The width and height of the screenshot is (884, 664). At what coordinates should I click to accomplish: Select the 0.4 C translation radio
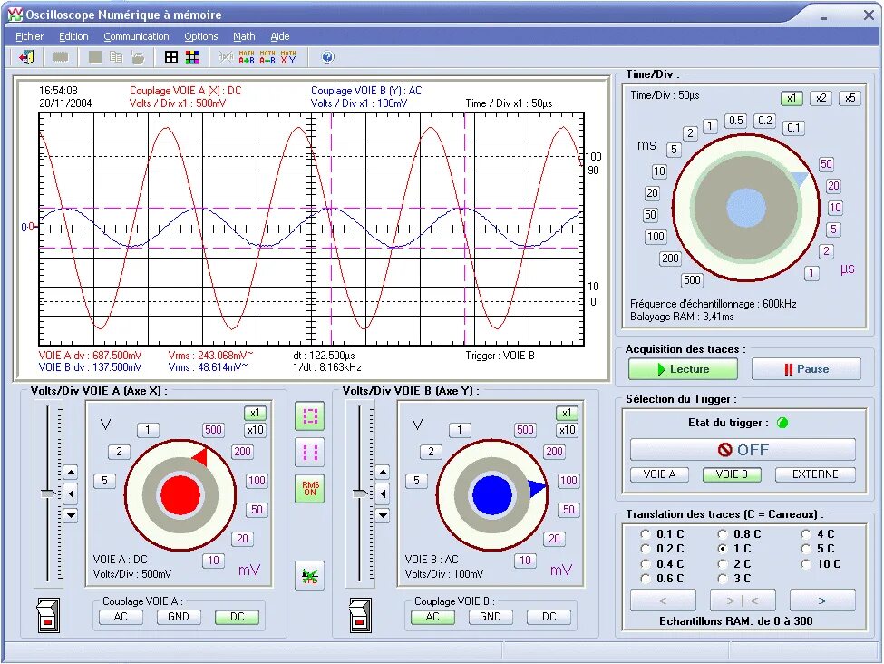coord(646,563)
